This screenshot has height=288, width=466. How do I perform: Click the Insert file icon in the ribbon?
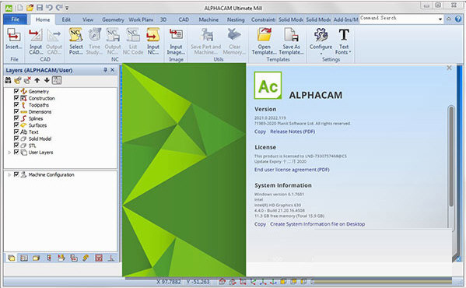(14, 35)
